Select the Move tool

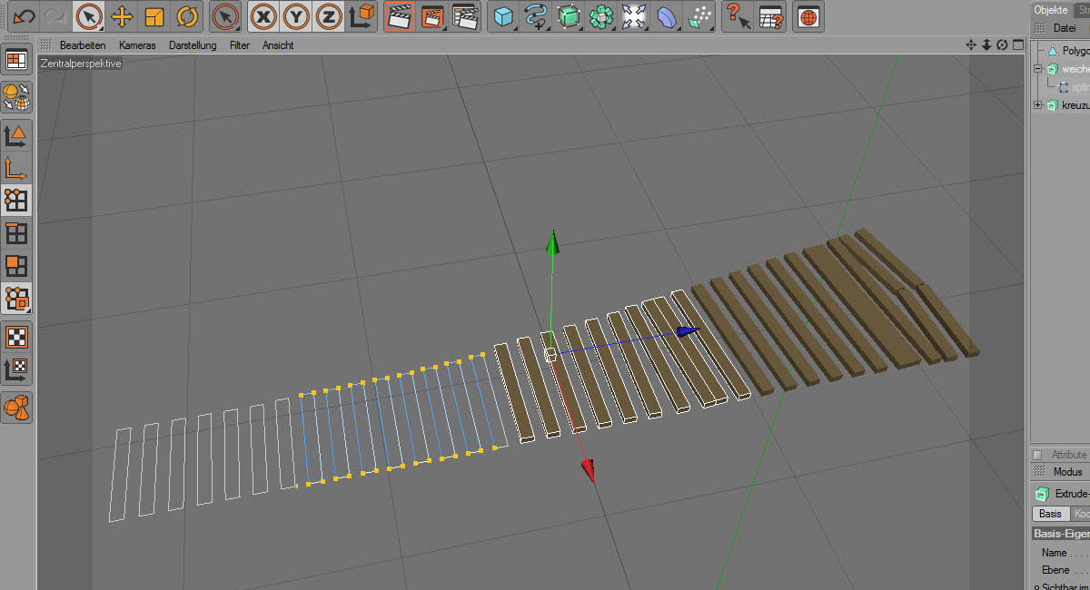tap(122, 16)
